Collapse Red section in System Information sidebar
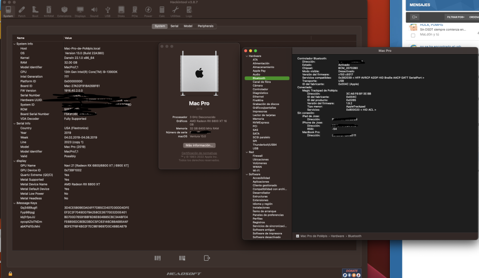The image size is (479, 278). pyautogui.click(x=247, y=152)
